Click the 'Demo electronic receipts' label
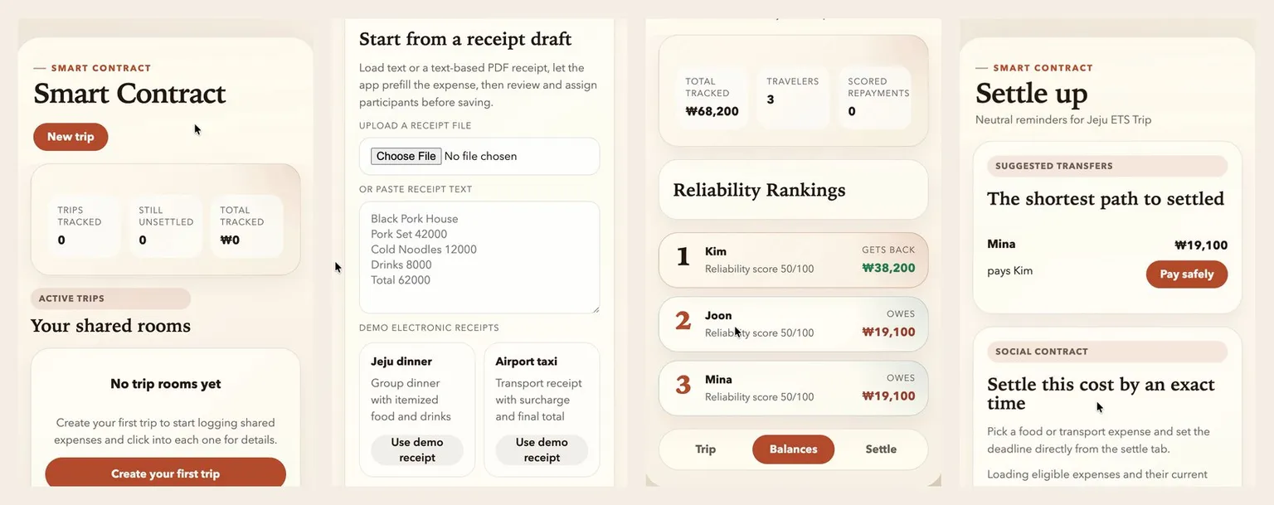 (x=429, y=328)
